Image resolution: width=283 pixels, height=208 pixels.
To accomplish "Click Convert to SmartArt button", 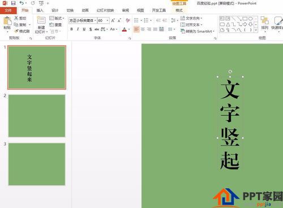I will (x=198, y=31).
